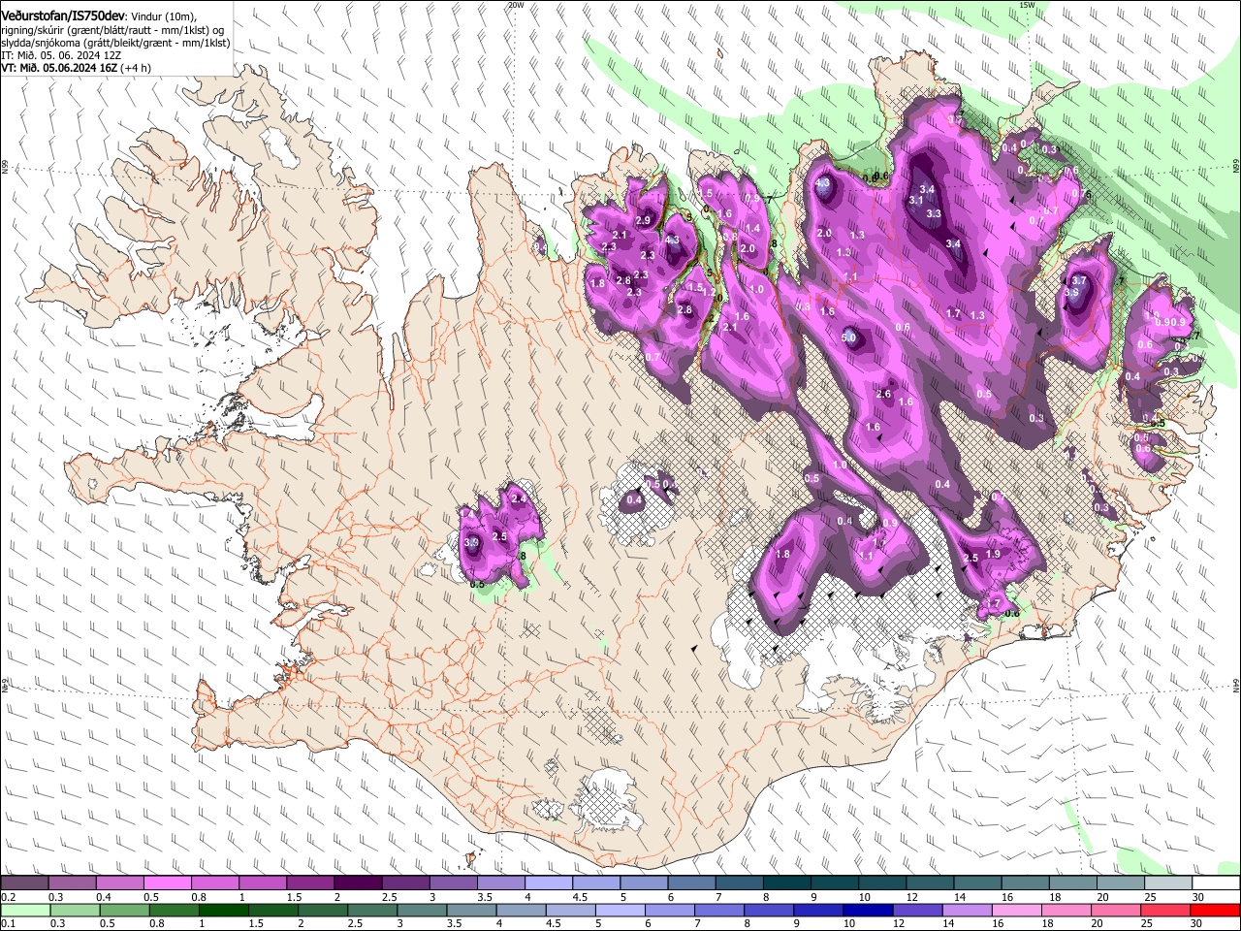The image size is (1241, 931).
Task: Click the 20W longitude label
Action: click(515, 5)
